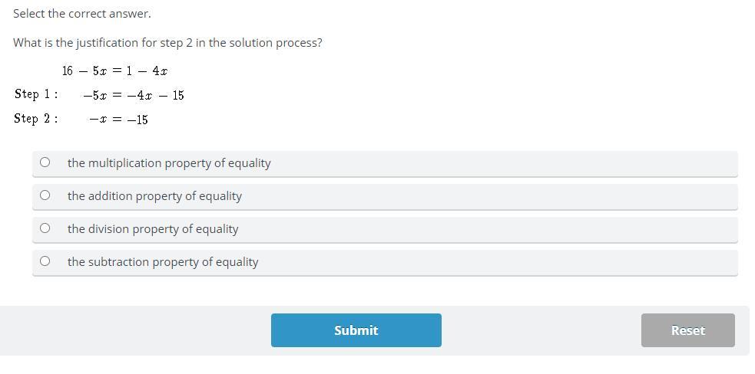Click the Step 2 equation −x = −15
The width and height of the screenshot is (755, 374).
point(118,120)
